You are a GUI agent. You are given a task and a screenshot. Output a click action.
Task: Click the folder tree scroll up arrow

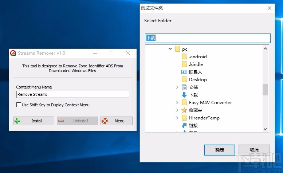265,48
